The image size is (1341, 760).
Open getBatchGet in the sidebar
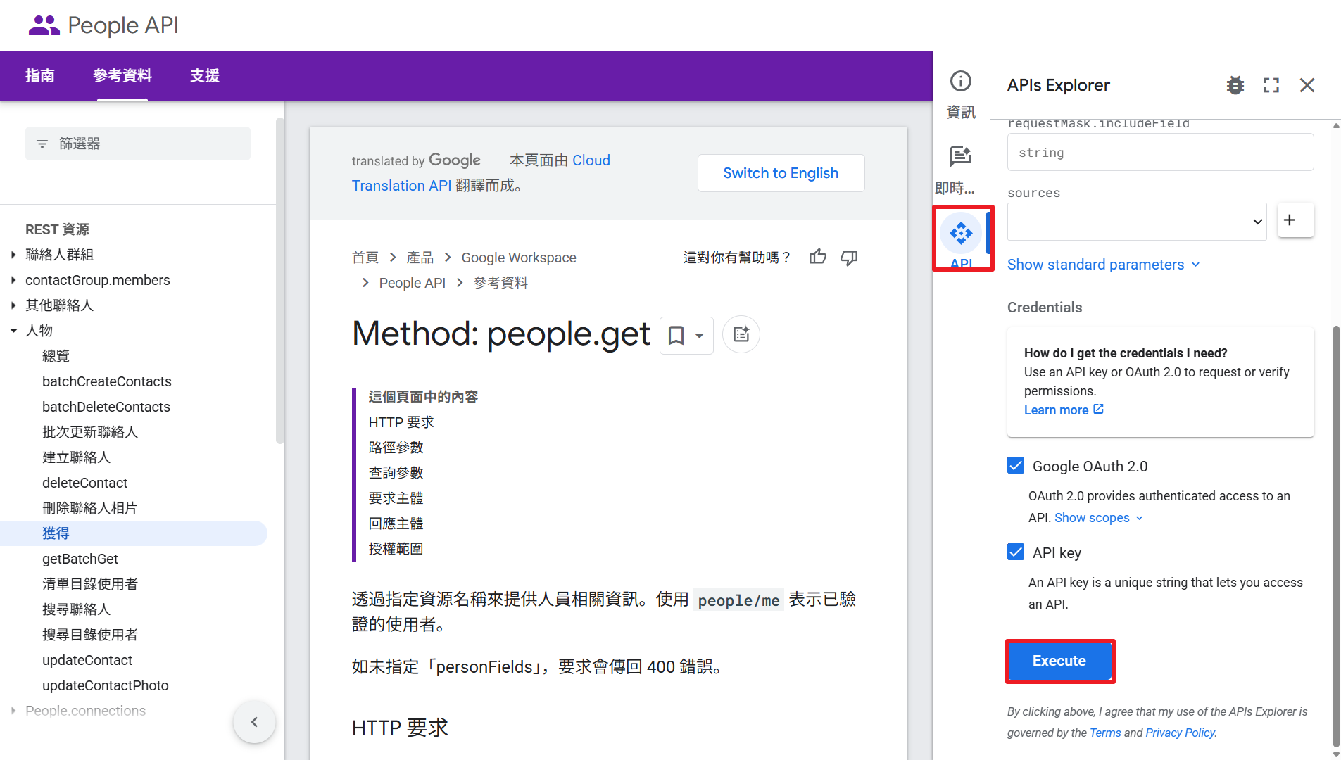coord(80,559)
